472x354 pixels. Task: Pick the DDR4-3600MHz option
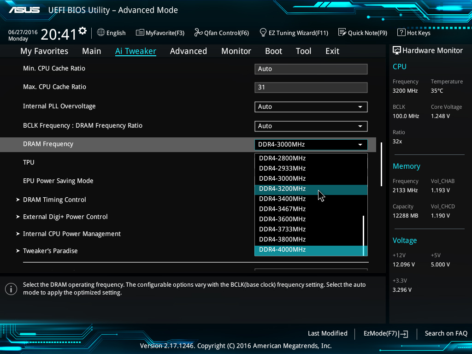309,219
